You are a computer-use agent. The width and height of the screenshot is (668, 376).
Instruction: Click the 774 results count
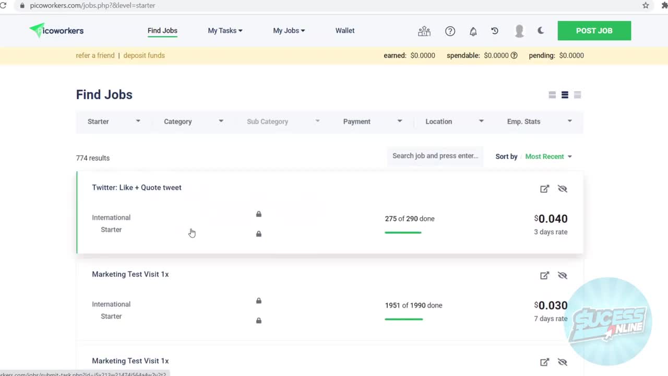(93, 158)
